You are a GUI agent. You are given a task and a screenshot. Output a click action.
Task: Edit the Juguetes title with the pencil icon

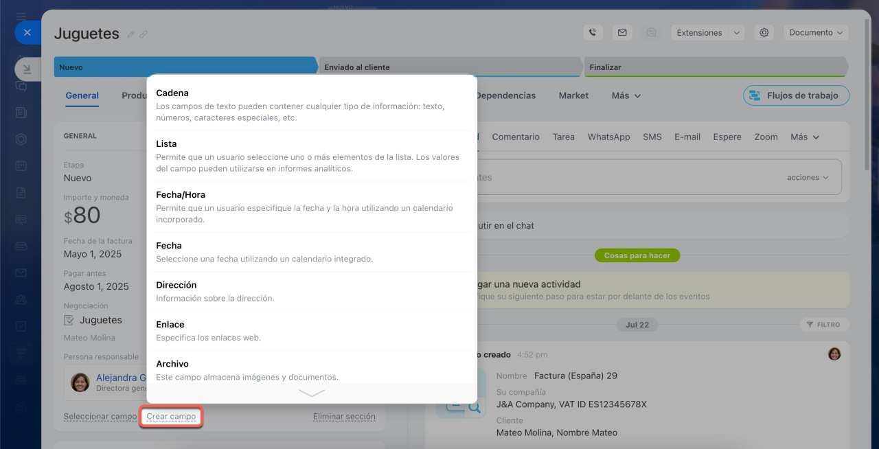click(x=131, y=34)
